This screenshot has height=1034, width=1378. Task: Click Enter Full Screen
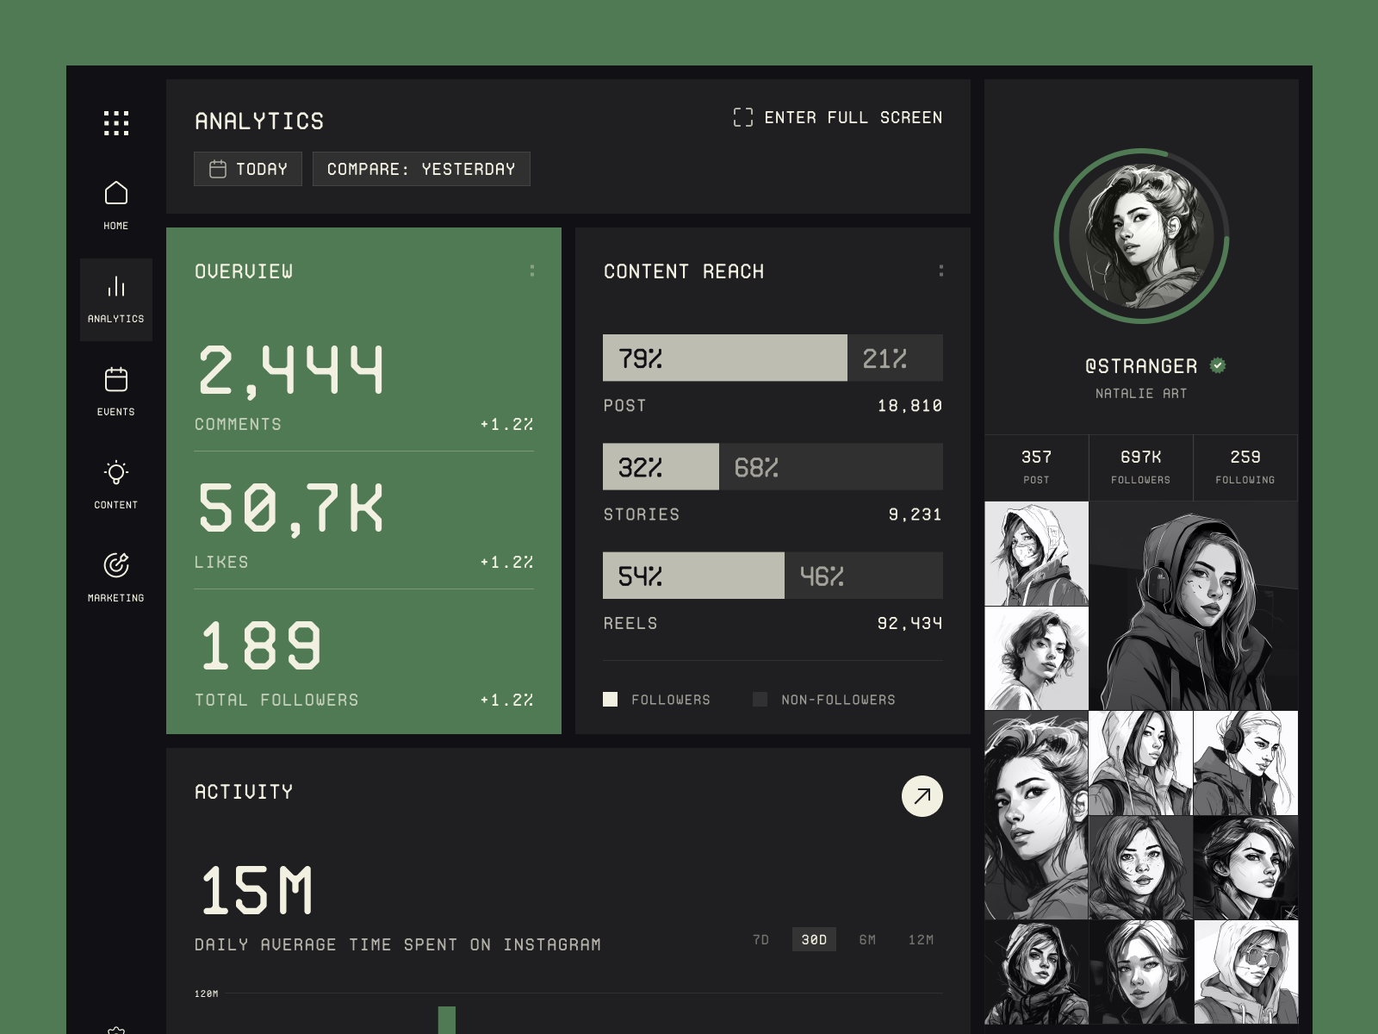click(837, 117)
